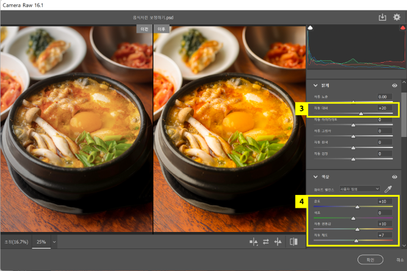Click the 자동 그림자 value field
The image size is (407, 271).
click(384, 131)
